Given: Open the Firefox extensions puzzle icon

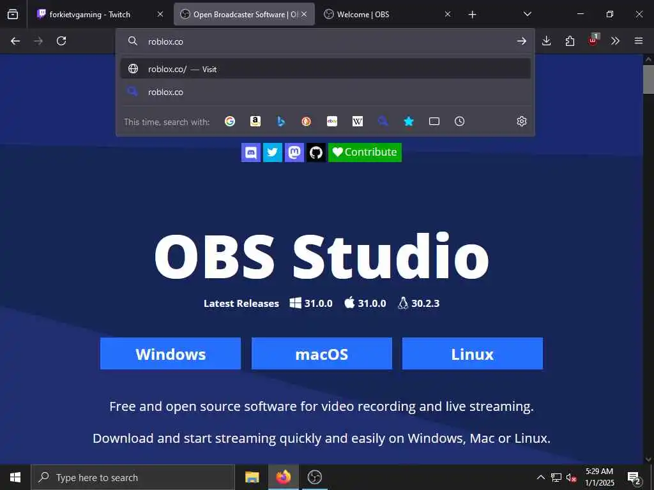Looking at the screenshot, I should pos(570,41).
